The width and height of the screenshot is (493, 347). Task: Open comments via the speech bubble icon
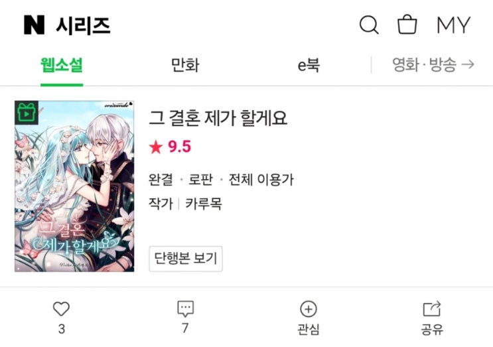tap(186, 309)
